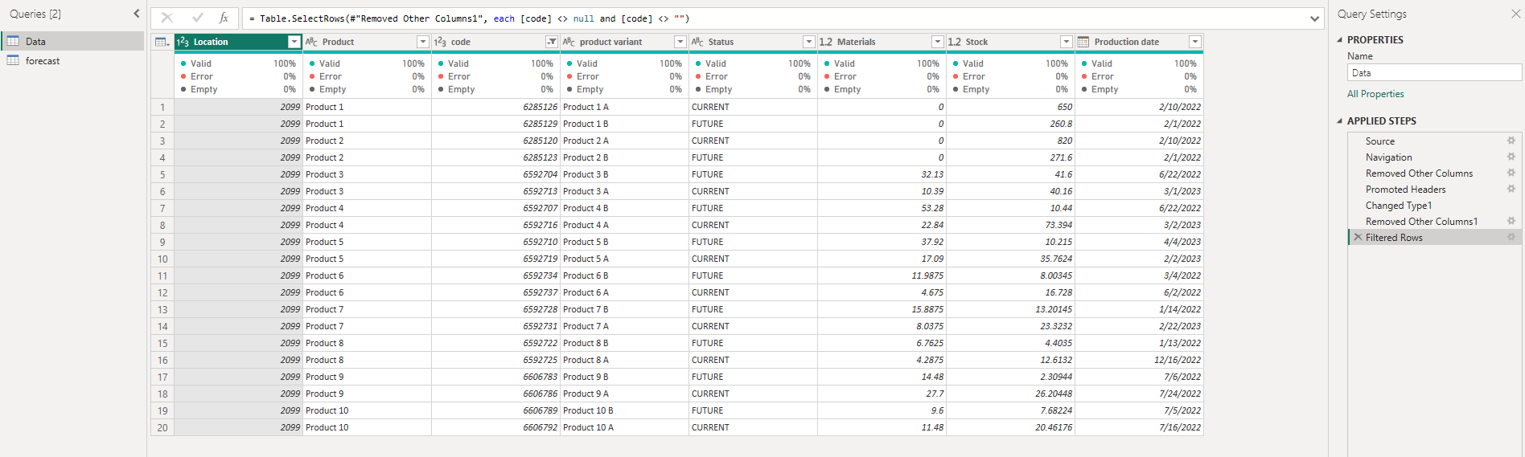
Task: Open the All Properties link
Action: 1375,94
